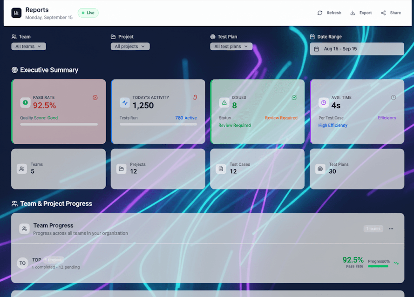
Task: Click the Teams card icon
Action: tap(22, 169)
